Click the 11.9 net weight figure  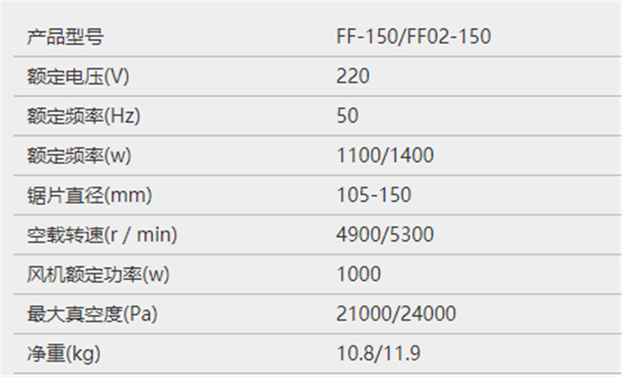click(404, 355)
